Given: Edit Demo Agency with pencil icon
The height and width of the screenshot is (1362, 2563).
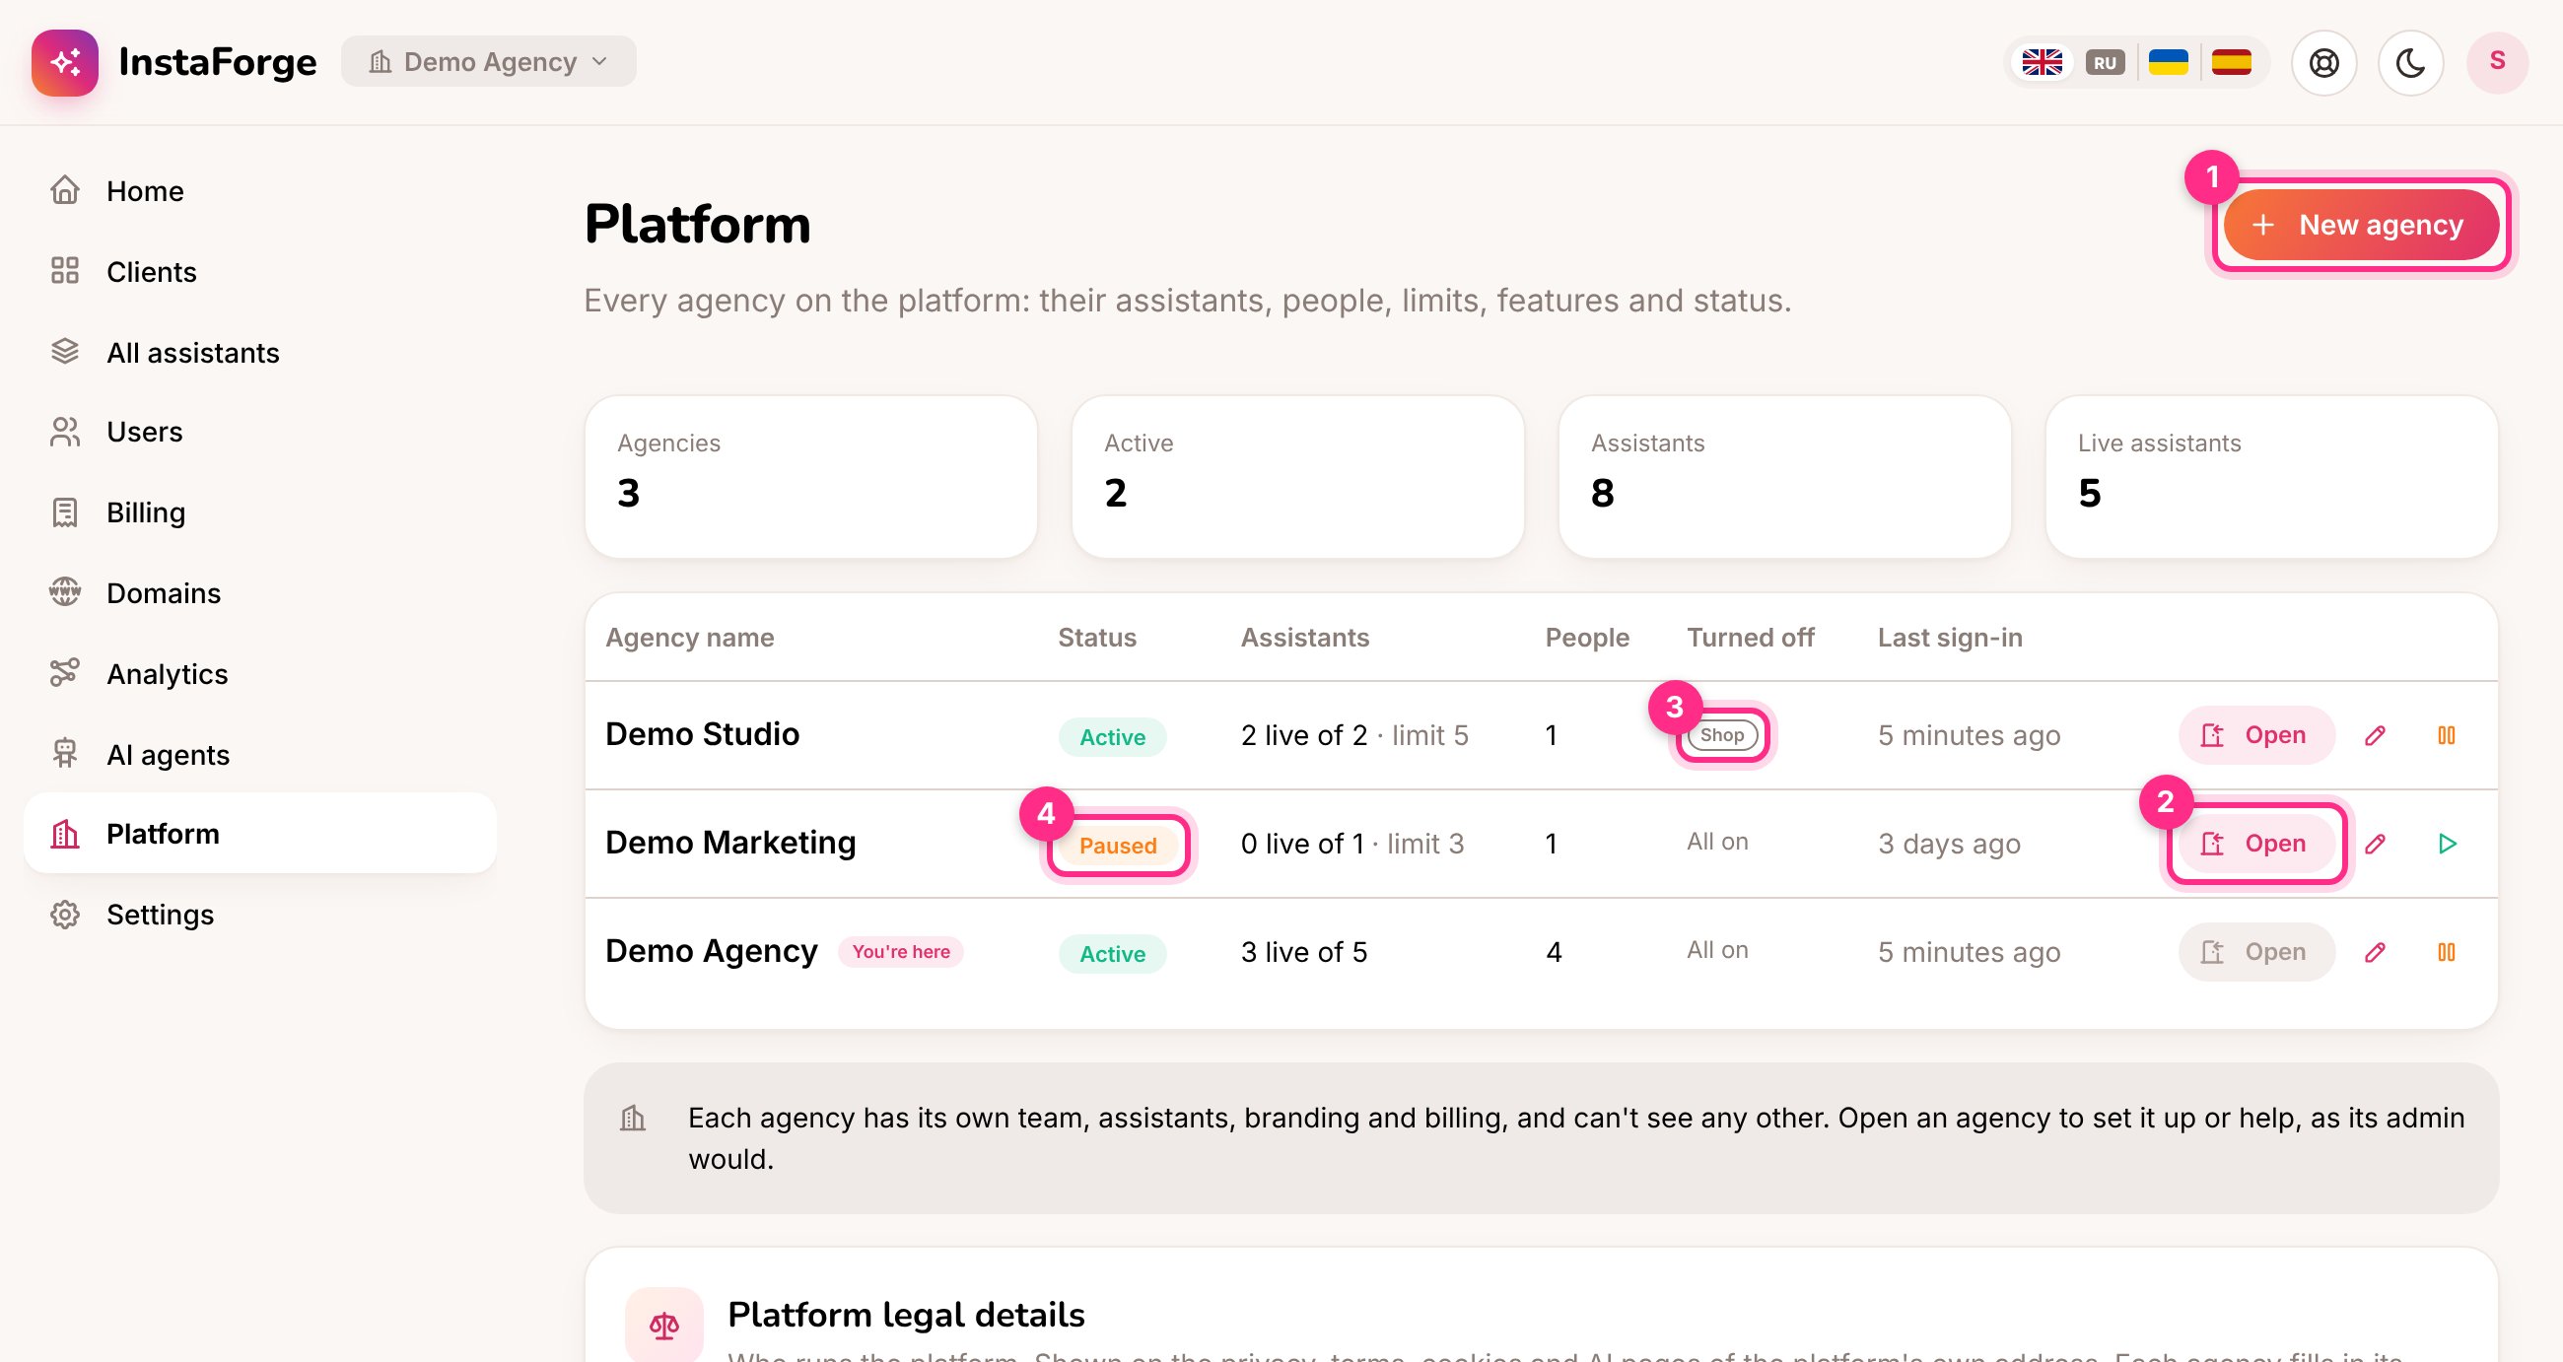Looking at the screenshot, I should pos(2374,952).
